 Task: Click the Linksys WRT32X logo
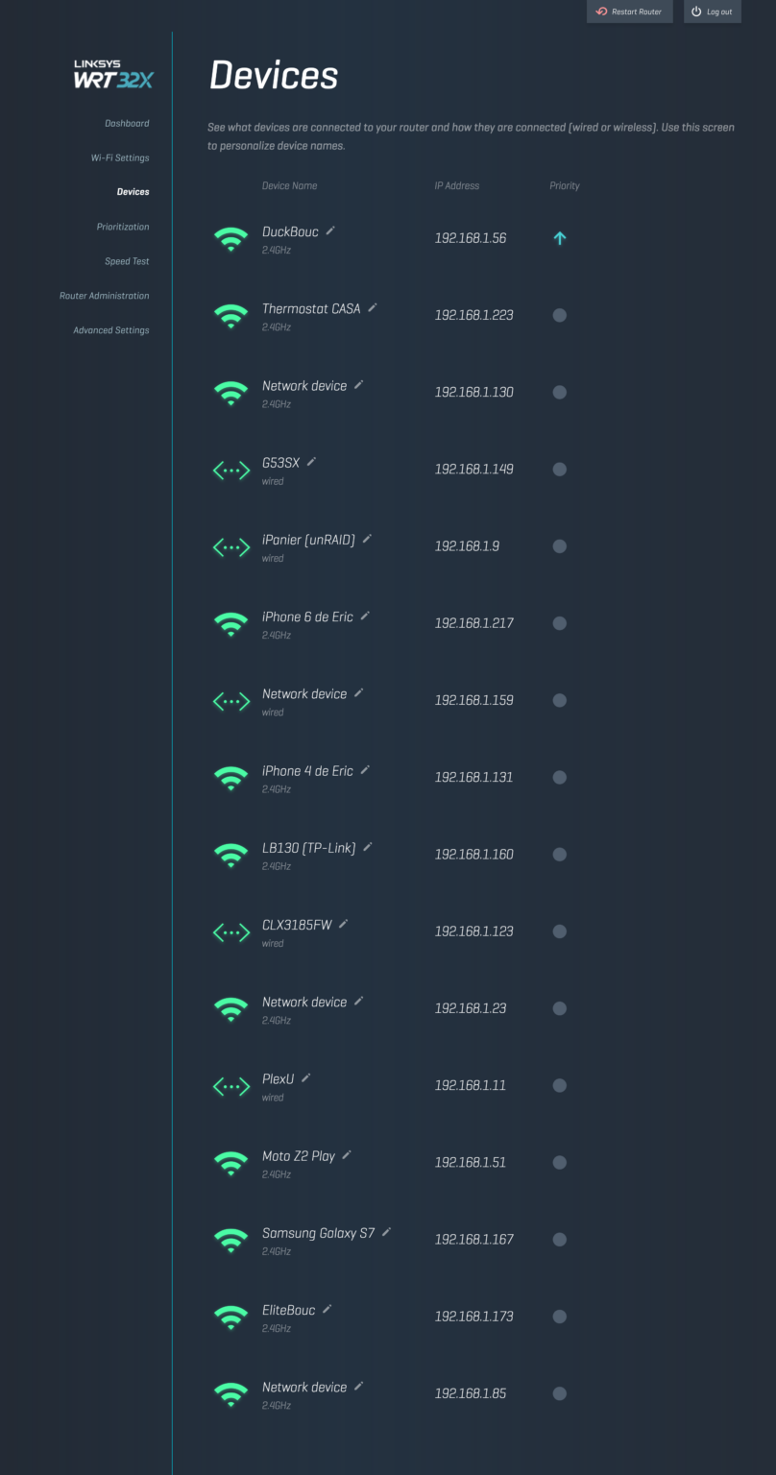[113, 75]
